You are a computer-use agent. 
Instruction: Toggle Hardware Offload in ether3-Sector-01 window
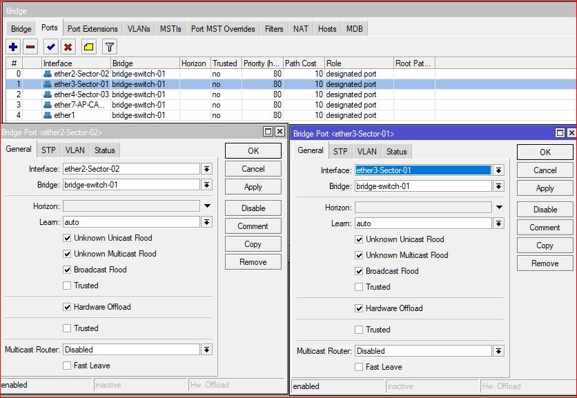[x=359, y=308]
